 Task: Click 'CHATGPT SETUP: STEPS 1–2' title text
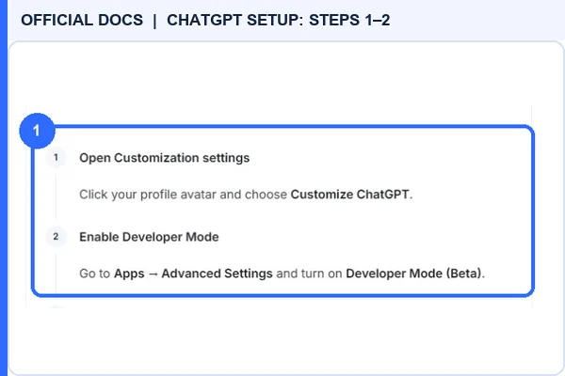[x=278, y=20]
